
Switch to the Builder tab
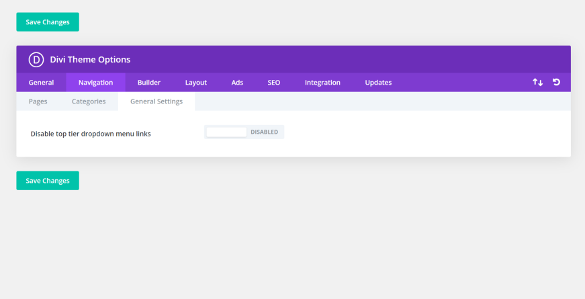tap(149, 83)
